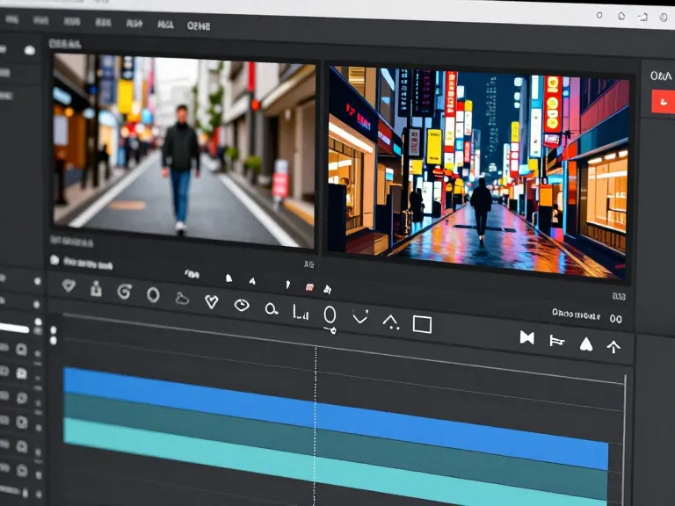Click the small icon right of the red one
Image resolution: width=675 pixels, height=506 pixels.
click(x=327, y=289)
